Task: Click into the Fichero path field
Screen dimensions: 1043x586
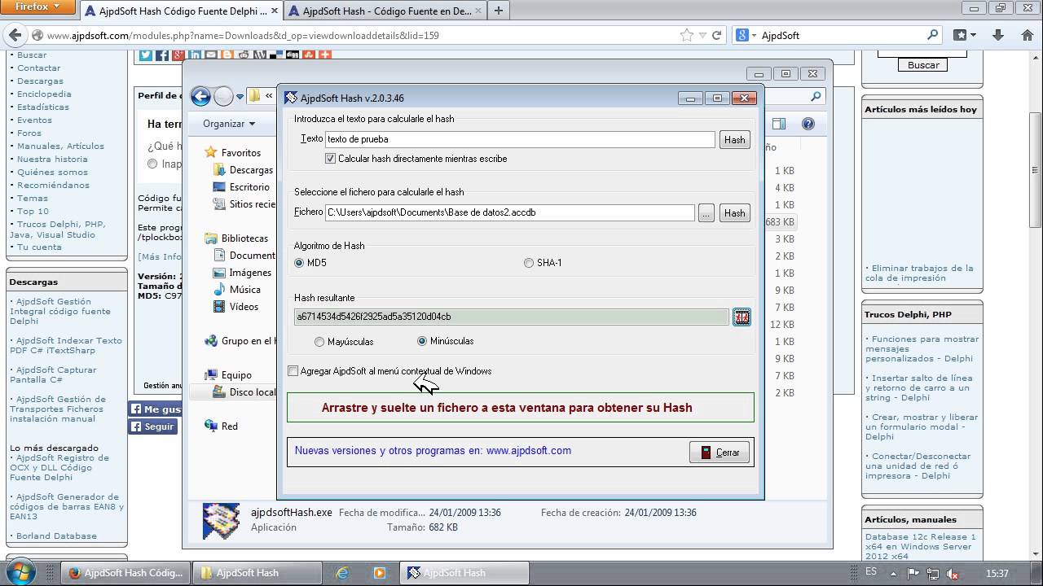Action: [509, 212]
